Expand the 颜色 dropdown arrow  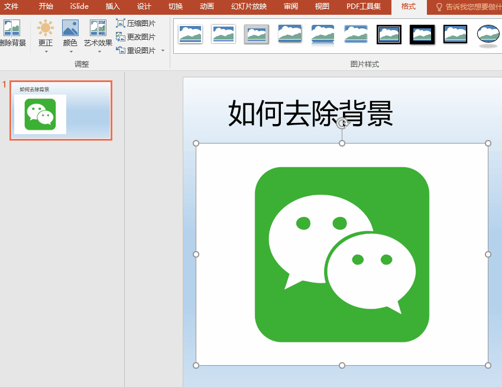(x=71, y=51)
